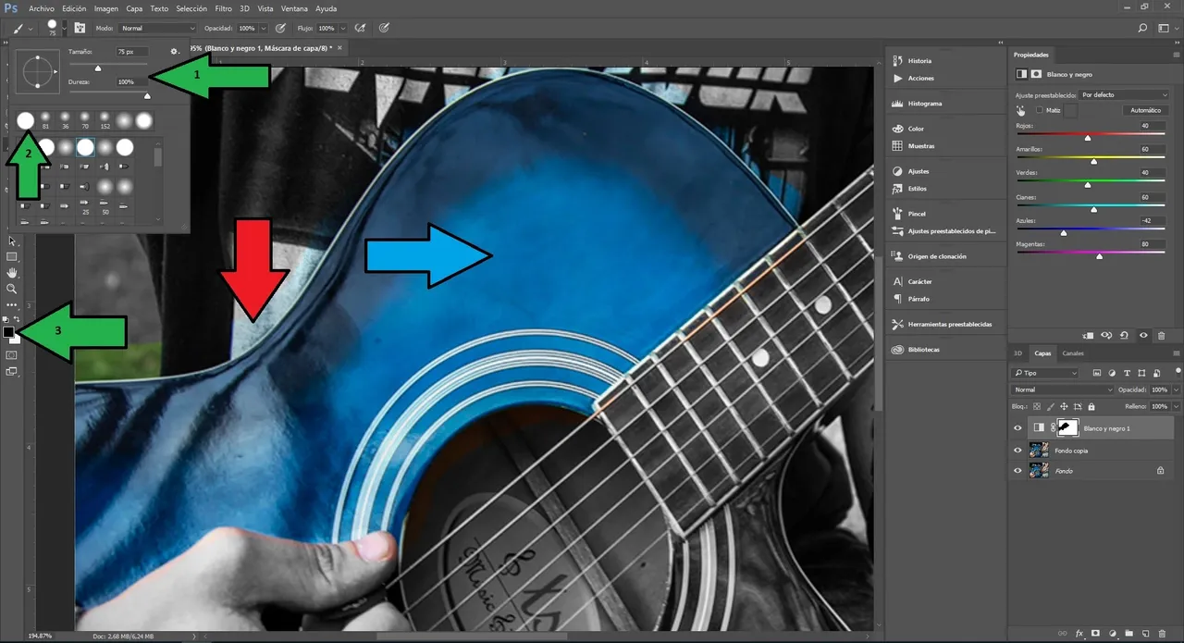Open Flujo dropdown in options bar
Screen dimensions: 1184x643
click(342, 29)
